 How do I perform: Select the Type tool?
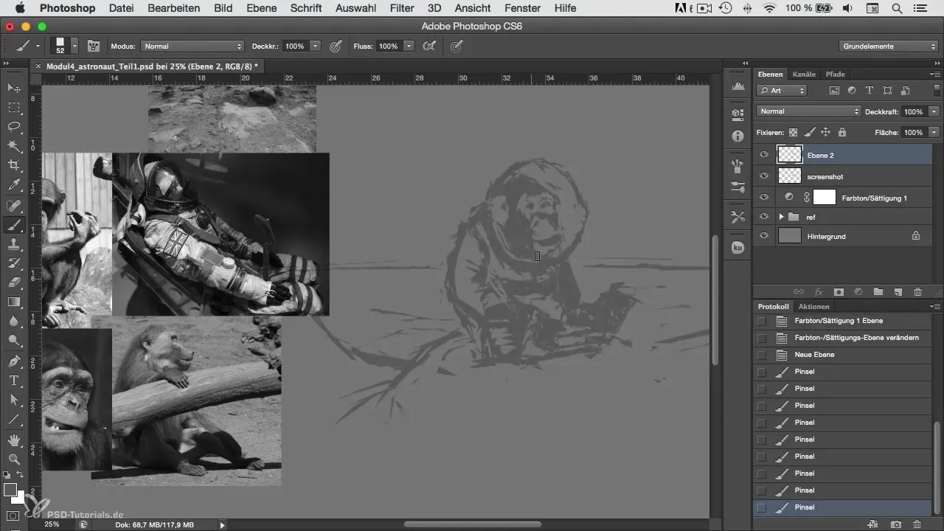[14, 381]
